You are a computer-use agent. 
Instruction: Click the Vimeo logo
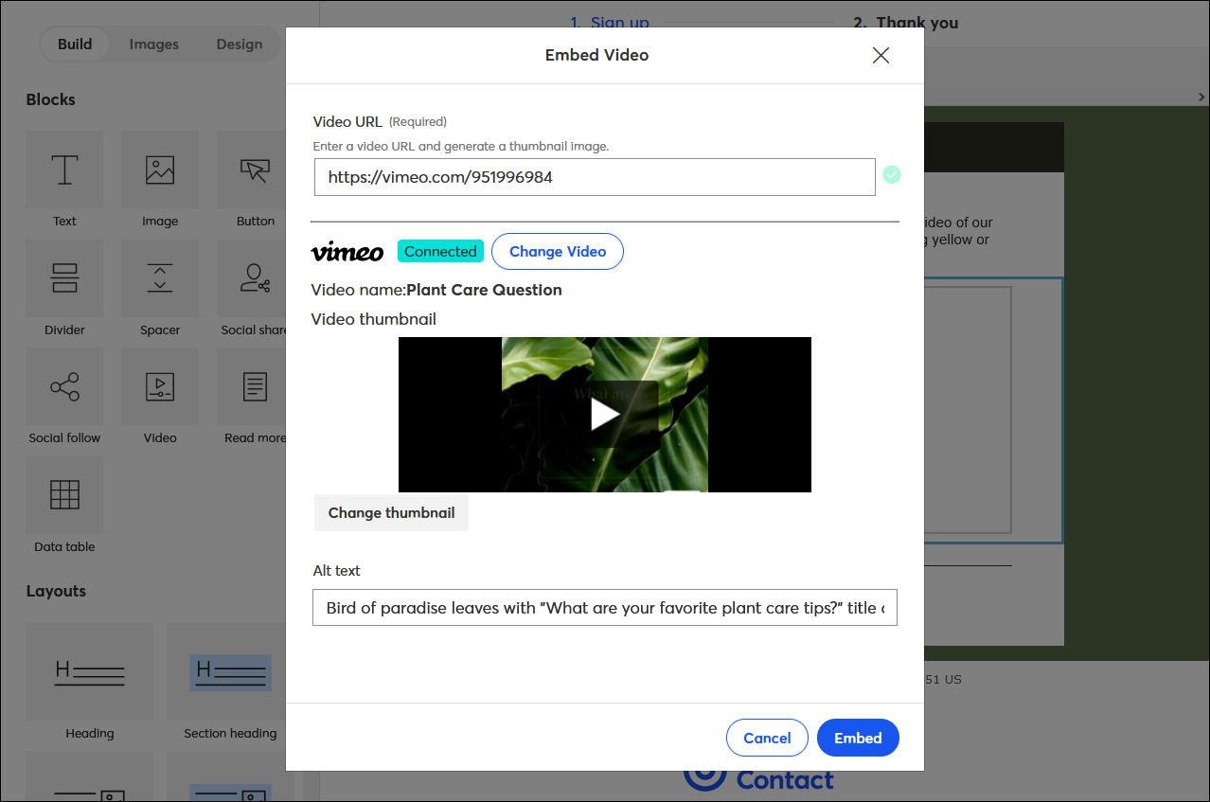[x=347, y=252]
